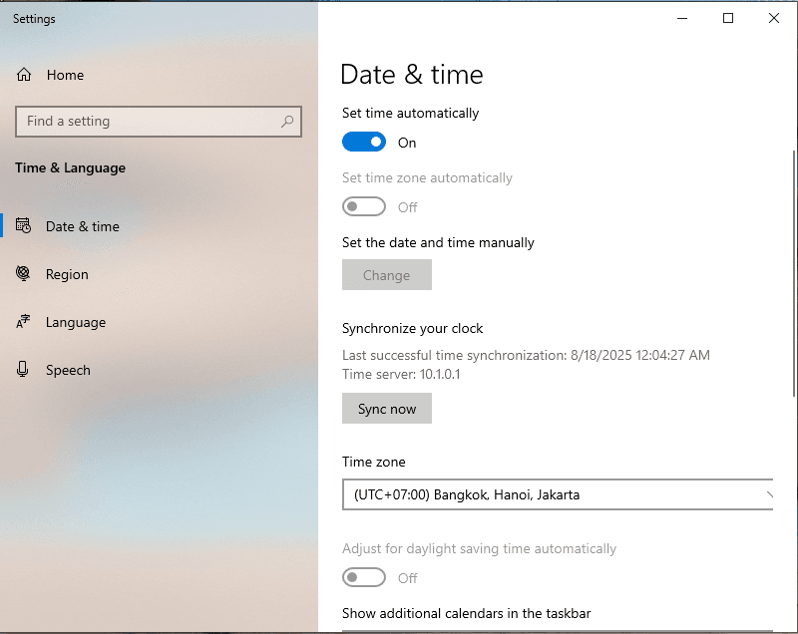
Task: Turn off Set time automatically toggle
Action: pyautogui.click(x=364, y=143)
